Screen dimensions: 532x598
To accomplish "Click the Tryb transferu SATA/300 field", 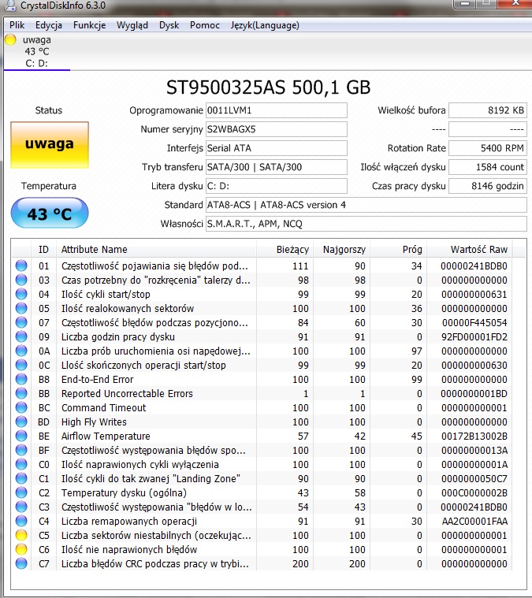I will 277,167.
